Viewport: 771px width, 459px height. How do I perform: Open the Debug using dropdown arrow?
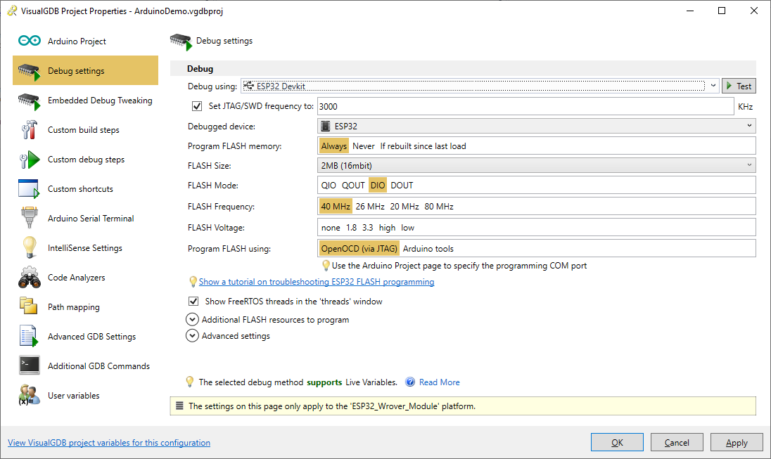tap(713, 86)
